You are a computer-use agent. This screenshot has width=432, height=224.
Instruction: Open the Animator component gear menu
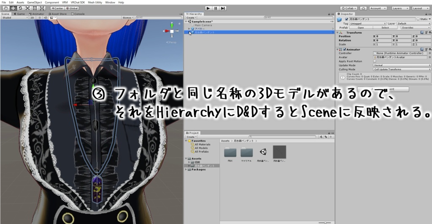(429, 49)
